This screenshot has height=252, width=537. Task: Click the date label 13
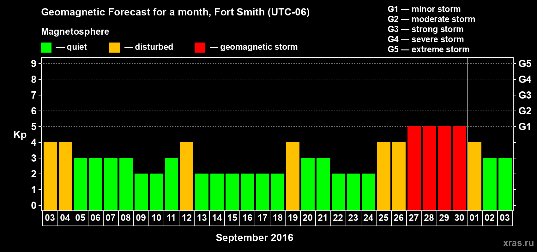pyautogui.click(x=202, y=218)
